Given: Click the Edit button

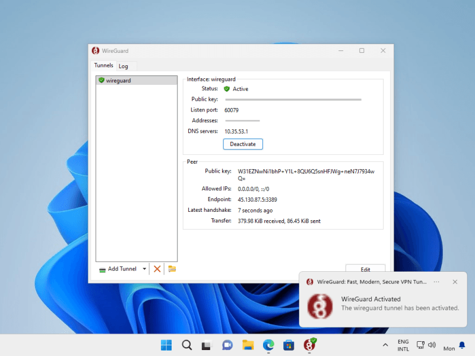Looking at the screenshot, I should (x=365, y=269).
